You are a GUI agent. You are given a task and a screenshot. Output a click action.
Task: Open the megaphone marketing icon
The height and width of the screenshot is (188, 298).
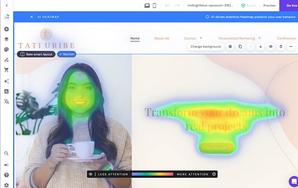[7, 165]
